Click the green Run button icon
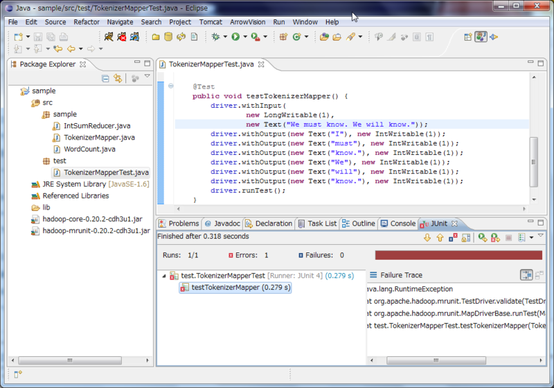The image size is (554, 388). point(235,37)
